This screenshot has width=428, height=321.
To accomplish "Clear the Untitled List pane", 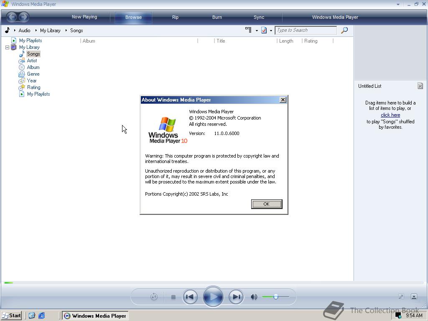I will (x=420, y=86).
